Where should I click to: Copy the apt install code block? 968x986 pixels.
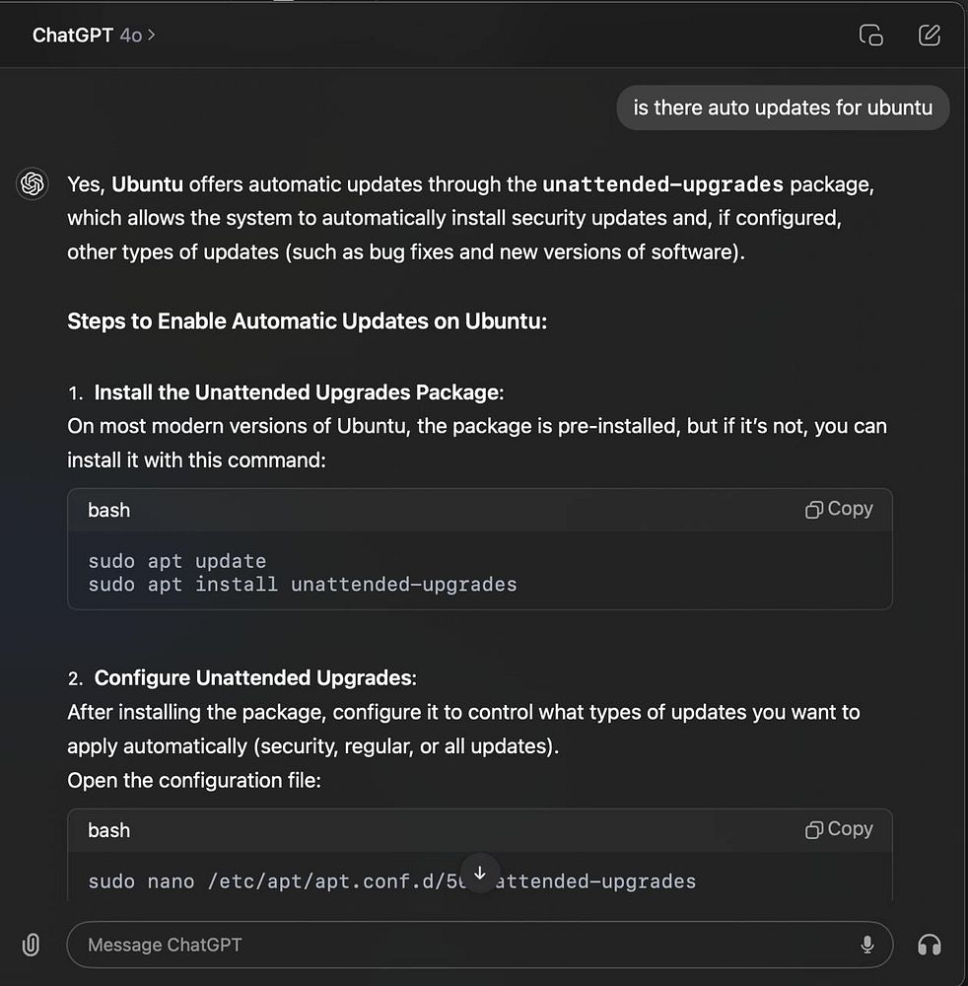(839, 509)
